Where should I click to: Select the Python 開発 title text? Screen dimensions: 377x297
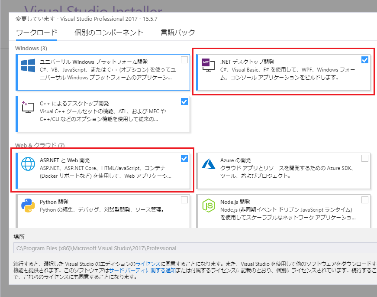coord(54,202)
